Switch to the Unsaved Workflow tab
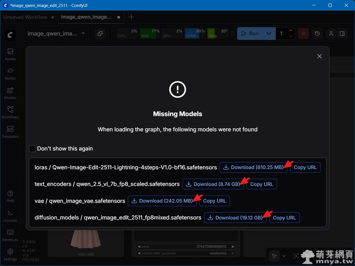This screenshot has height=266, width=355. (x=25, y=17)
